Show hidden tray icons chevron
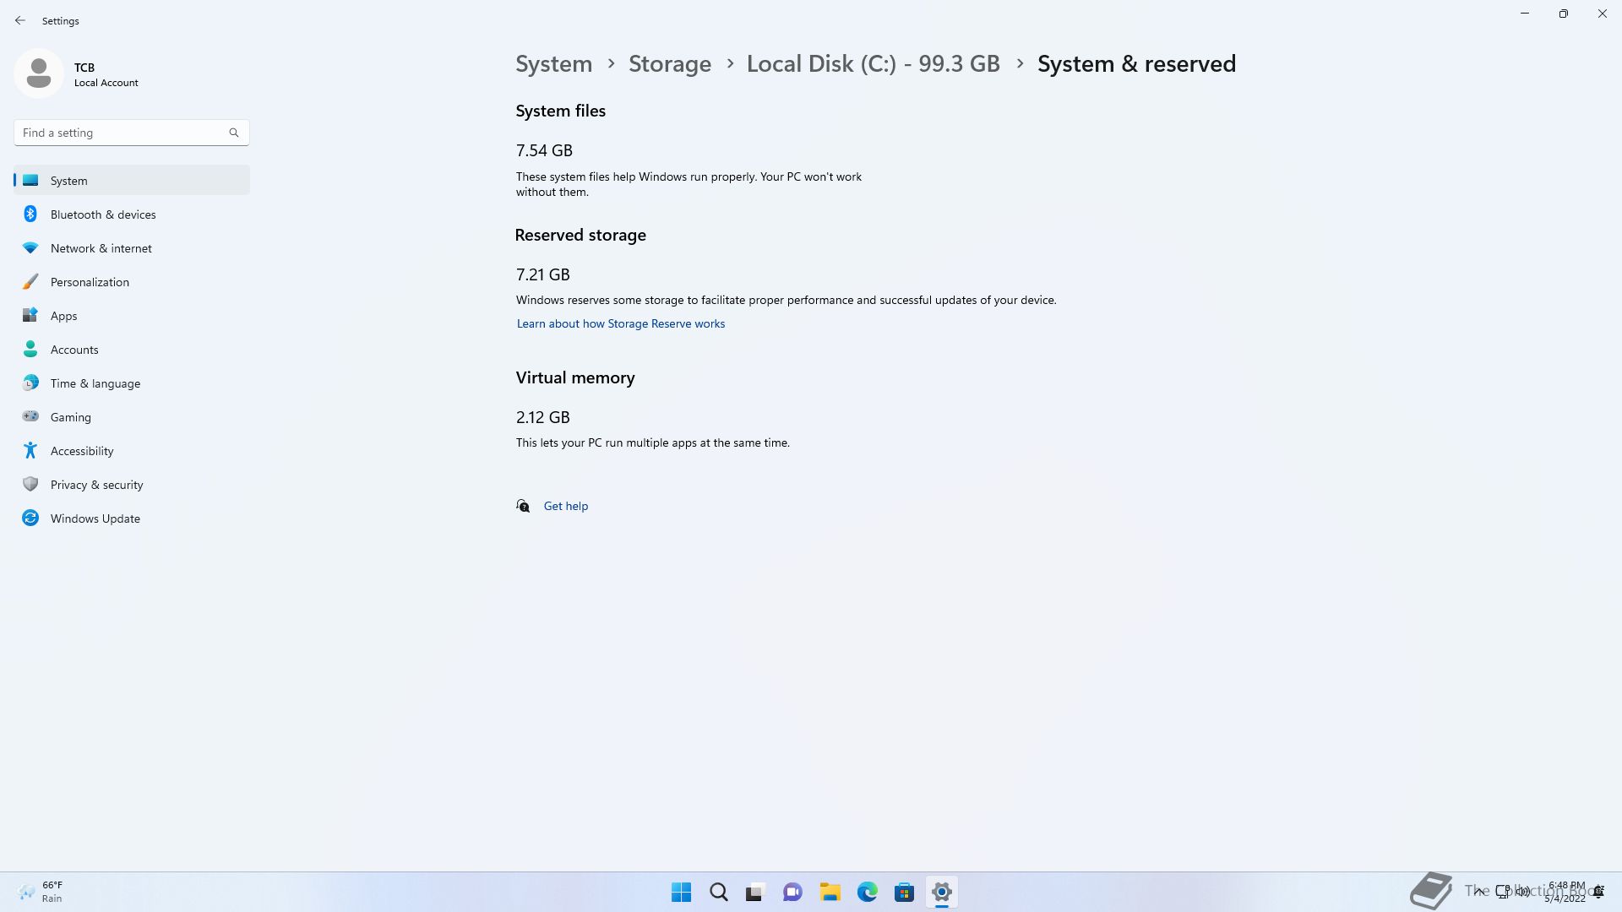 pos(1478,891)
